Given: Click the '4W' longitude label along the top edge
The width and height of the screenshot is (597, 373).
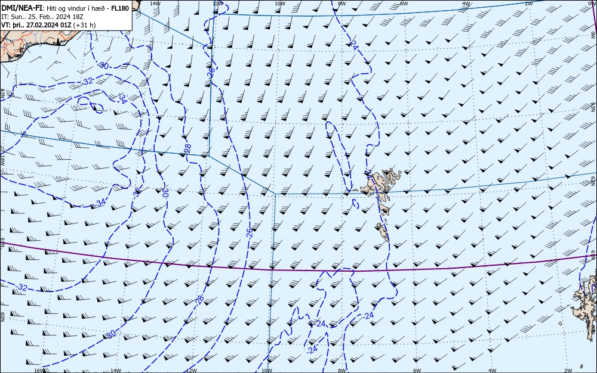Looking at the screenshot, I should tap(466, 4).
